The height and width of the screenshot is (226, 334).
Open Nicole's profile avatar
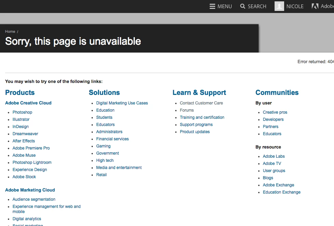[279, 6]
